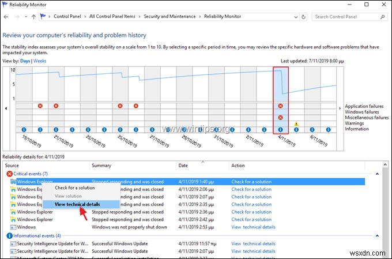The height and width of the screenshot is (259, 392).
Task: Select 'Check for a solution' in the context menu
Action: (74, 188)
